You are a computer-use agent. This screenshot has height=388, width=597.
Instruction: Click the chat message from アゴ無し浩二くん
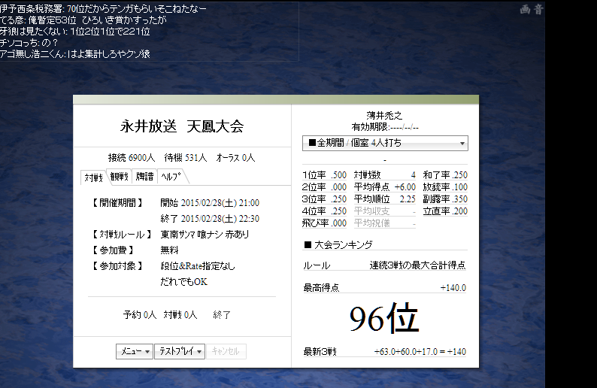[75, 54]
